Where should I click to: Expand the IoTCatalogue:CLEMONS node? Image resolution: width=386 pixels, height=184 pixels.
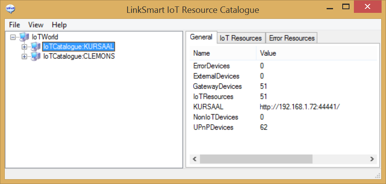click(24, 56)
